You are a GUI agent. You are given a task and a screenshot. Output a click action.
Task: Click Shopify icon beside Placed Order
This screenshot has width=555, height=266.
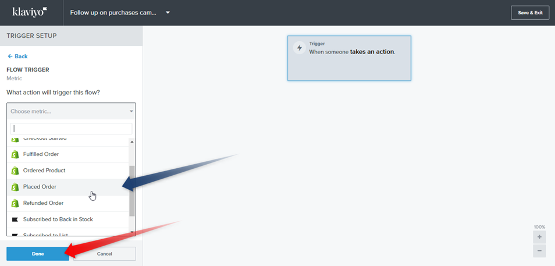click(x=15, y=187)
